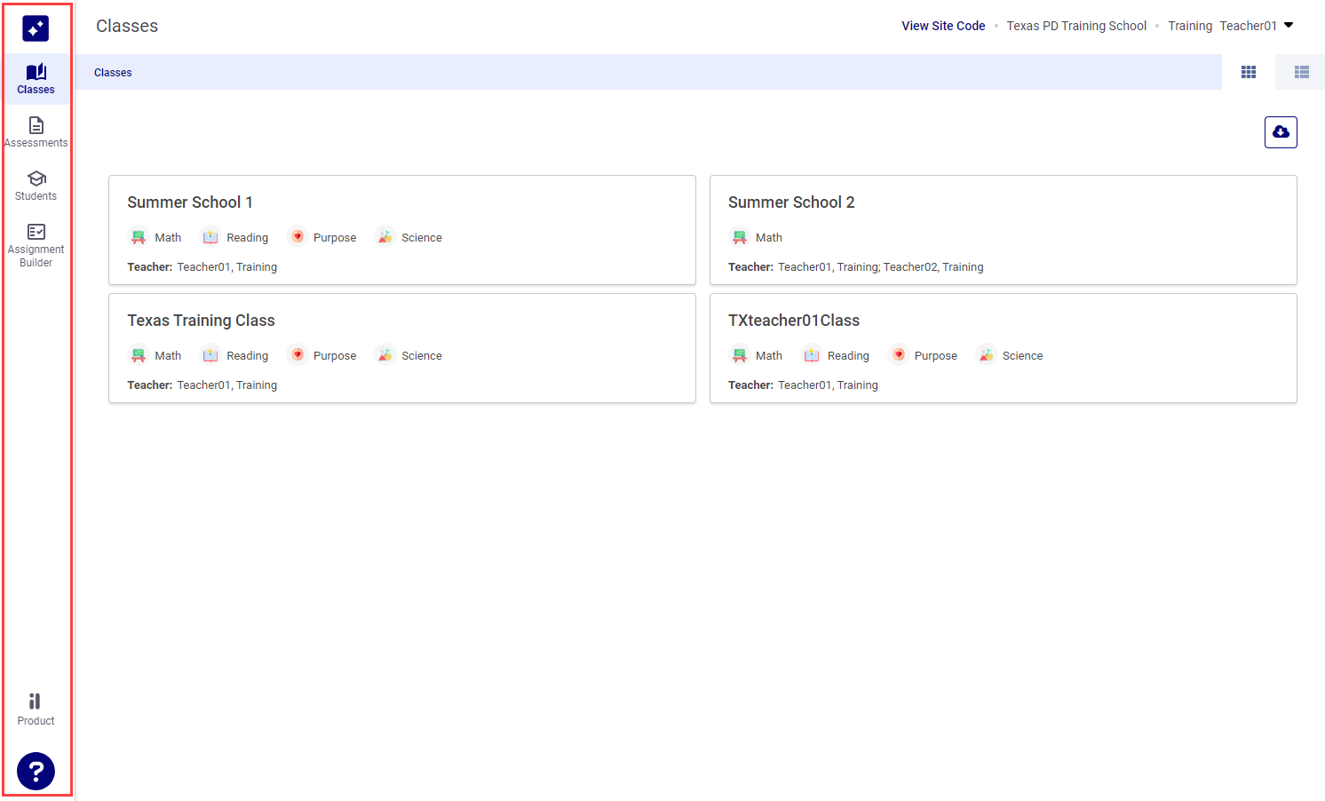Open the Students section icon

pos(36,185)
